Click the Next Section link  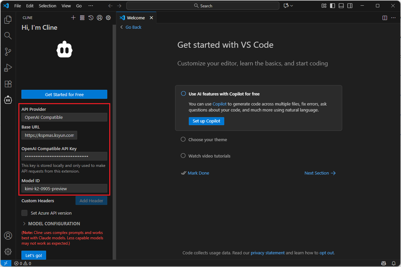[x=320, y=173]
